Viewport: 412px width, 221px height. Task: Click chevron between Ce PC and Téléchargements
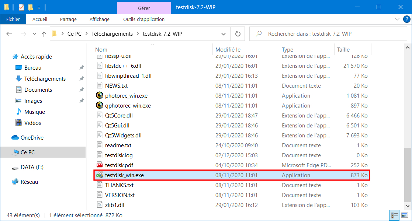coord(86,34)
